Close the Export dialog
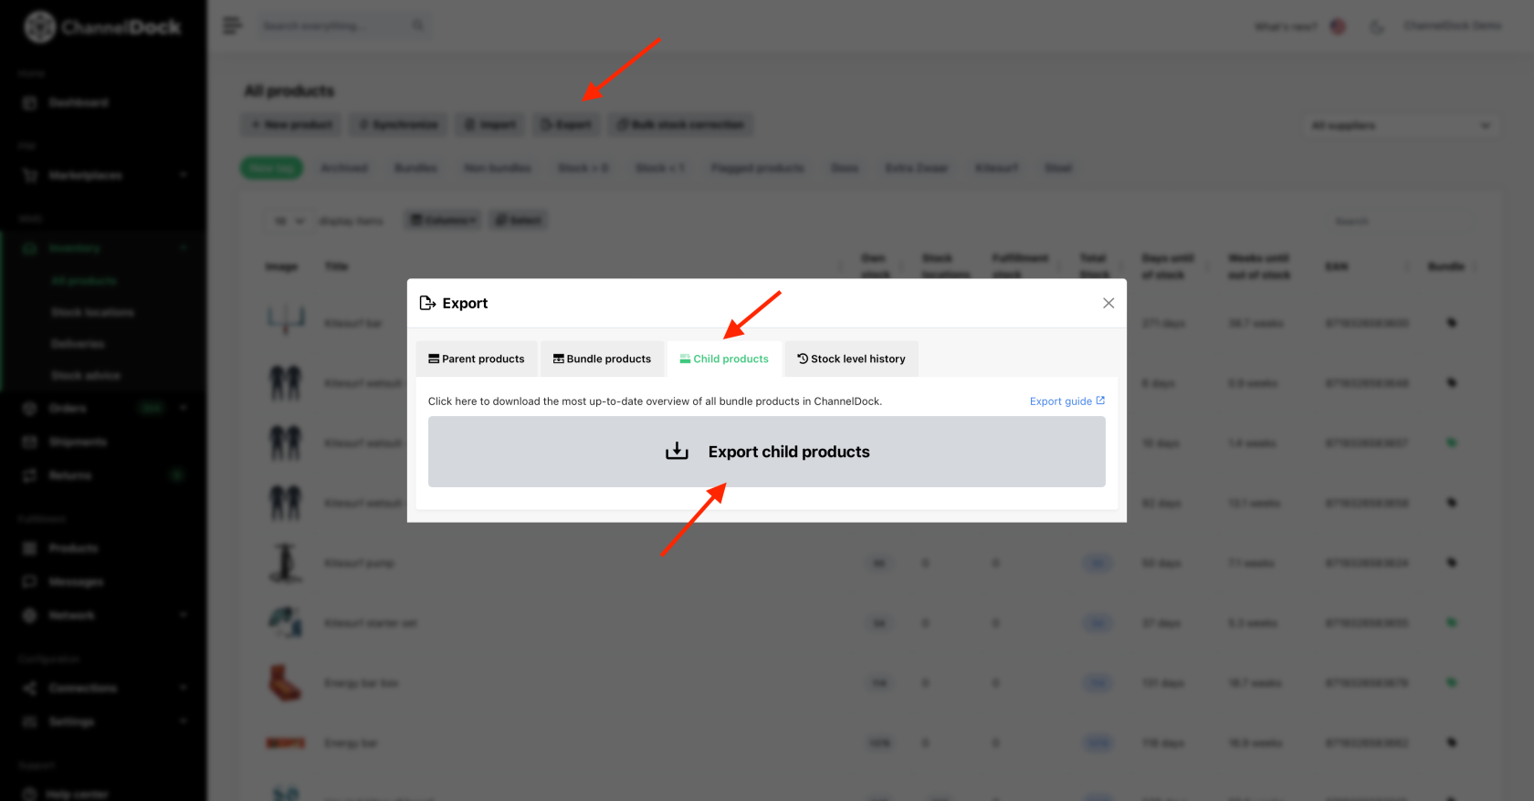Viewport: 1534px width, 801px height. tap(1108, 303)
